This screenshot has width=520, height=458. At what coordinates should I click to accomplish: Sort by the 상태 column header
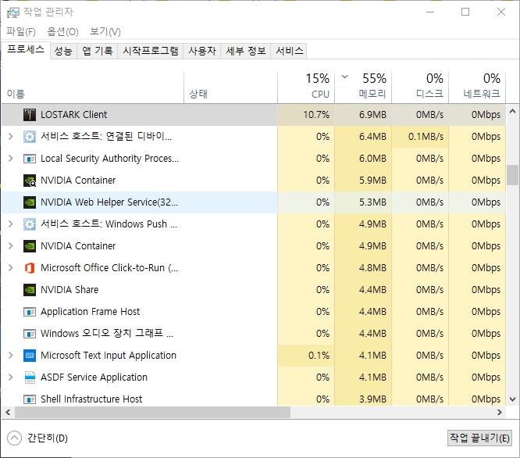231,88
